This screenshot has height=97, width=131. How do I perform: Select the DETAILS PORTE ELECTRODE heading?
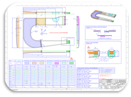point(92,43)
